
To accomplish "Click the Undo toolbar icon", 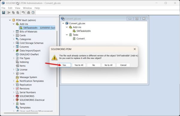I will point(23,13).
